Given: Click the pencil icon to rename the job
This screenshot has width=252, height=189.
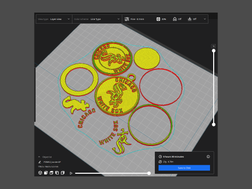Looking at the screenshot, I should click(39, 162).
